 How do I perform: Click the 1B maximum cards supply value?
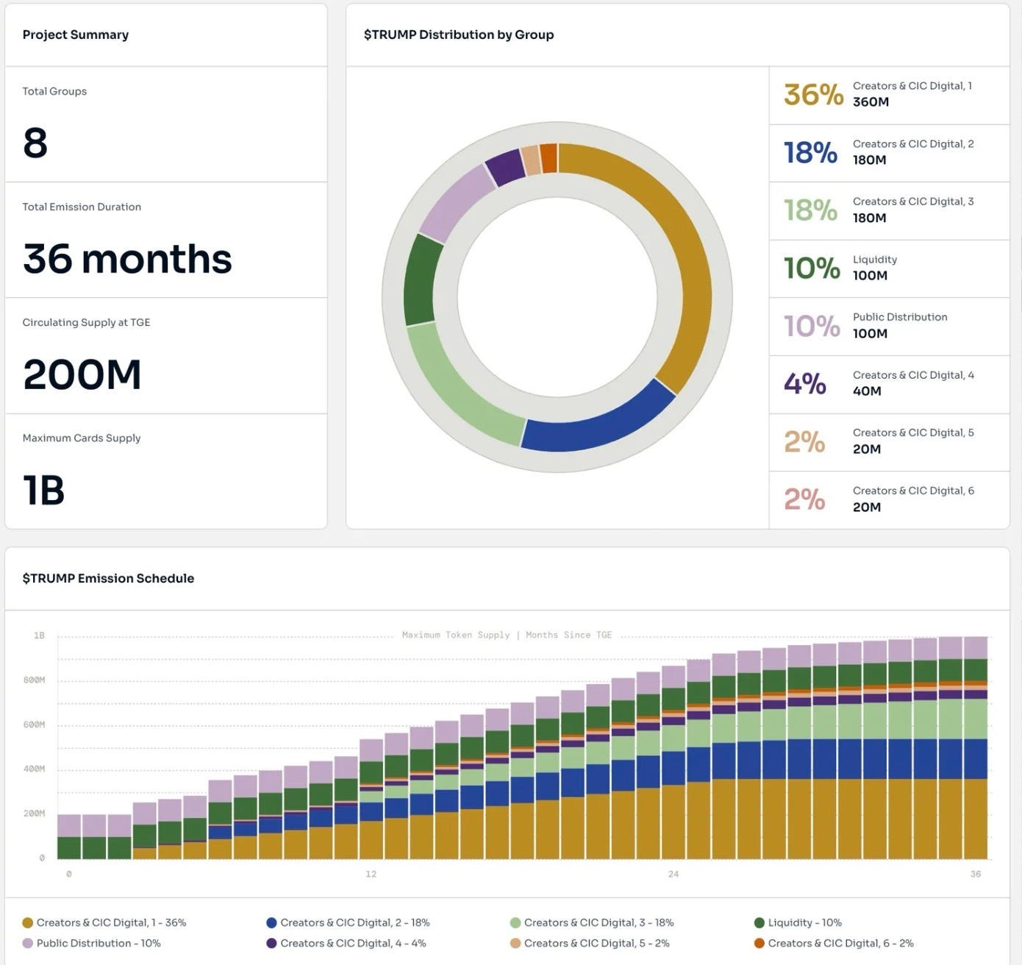coord(43,490)
